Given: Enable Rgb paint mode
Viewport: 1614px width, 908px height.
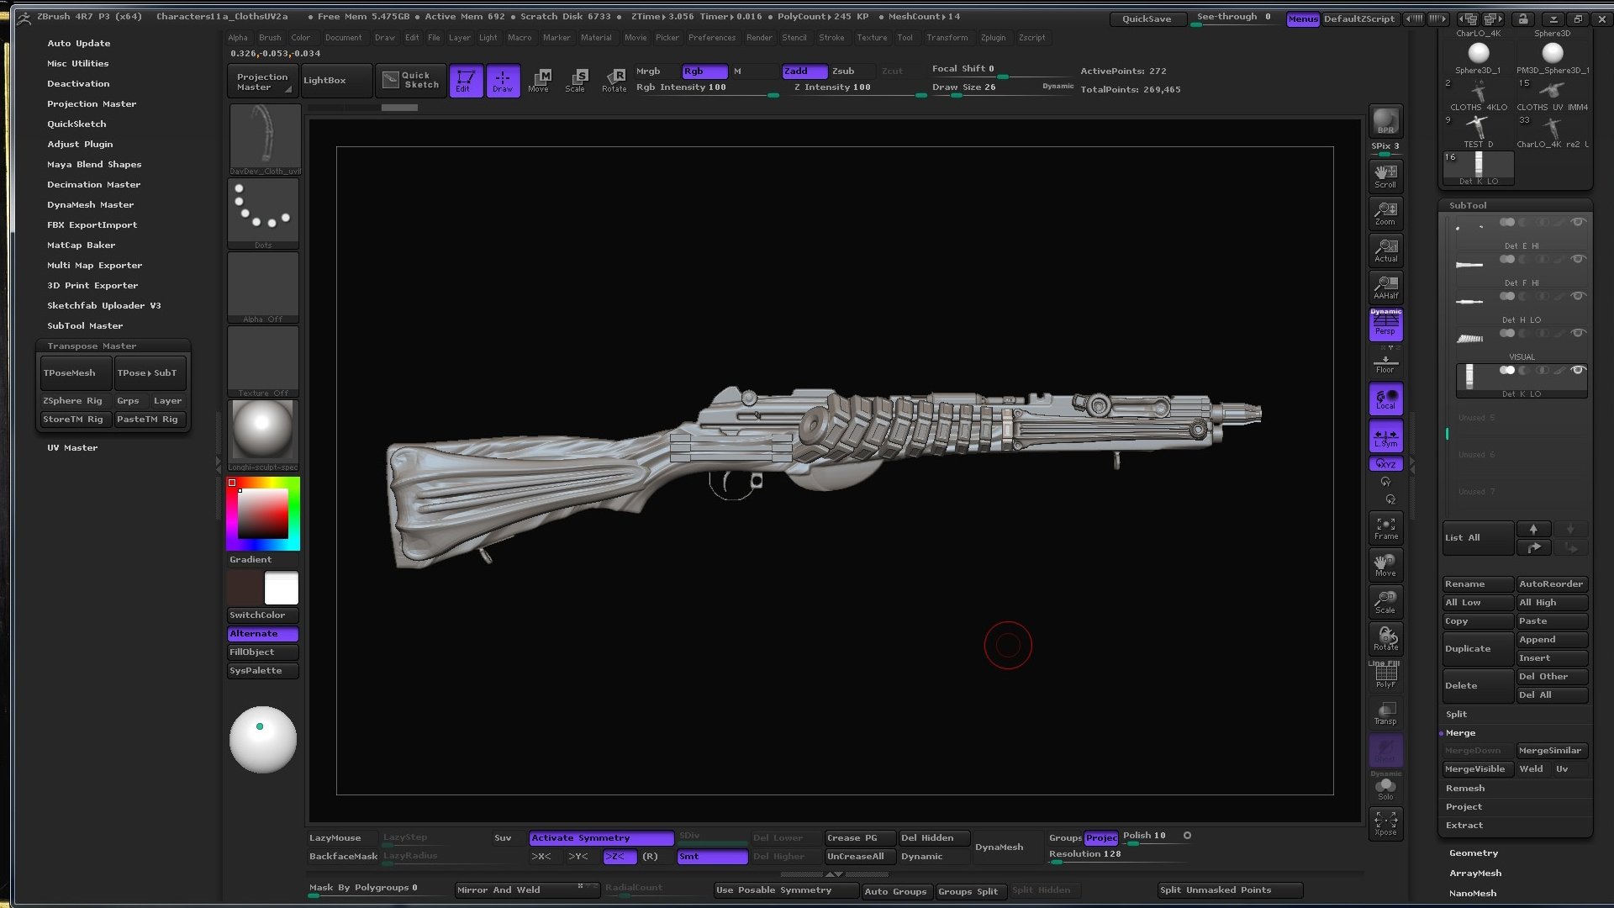Looking at the screenshot, I should tap(704, 71).
